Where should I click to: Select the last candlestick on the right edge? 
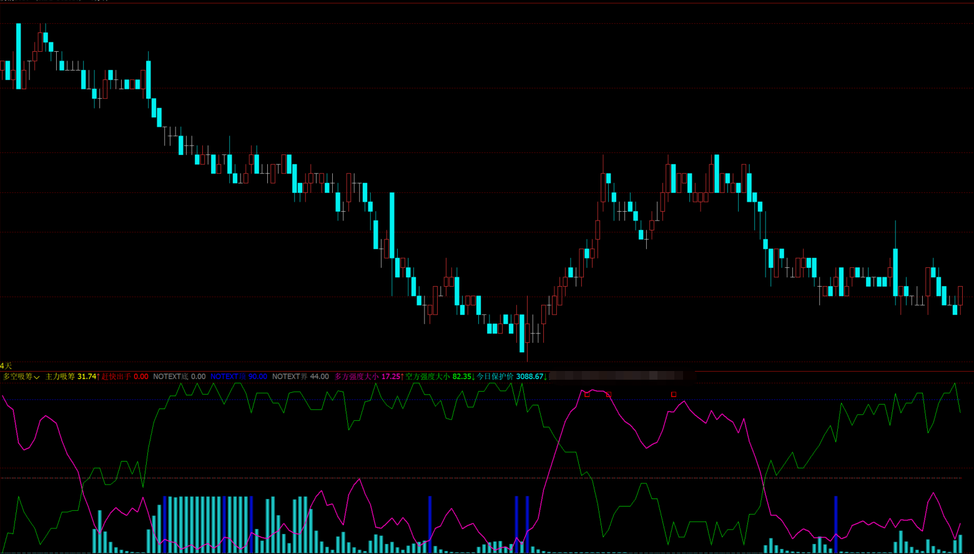[x=960, y=295]
